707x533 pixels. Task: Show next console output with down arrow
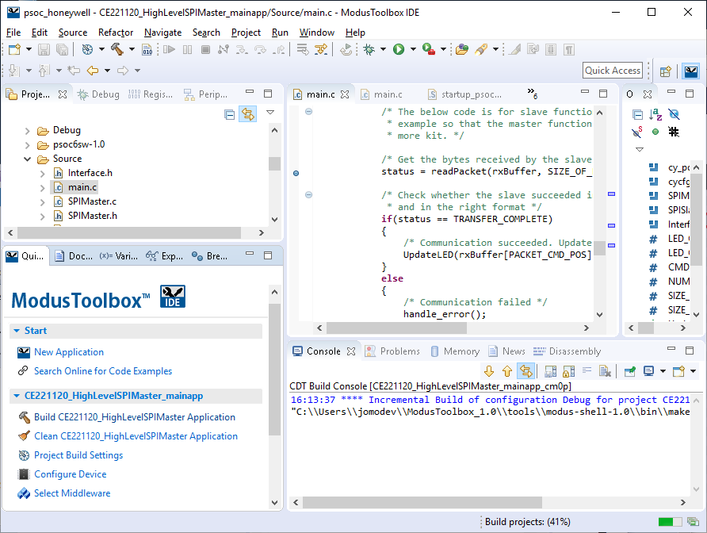pos(488,371)
